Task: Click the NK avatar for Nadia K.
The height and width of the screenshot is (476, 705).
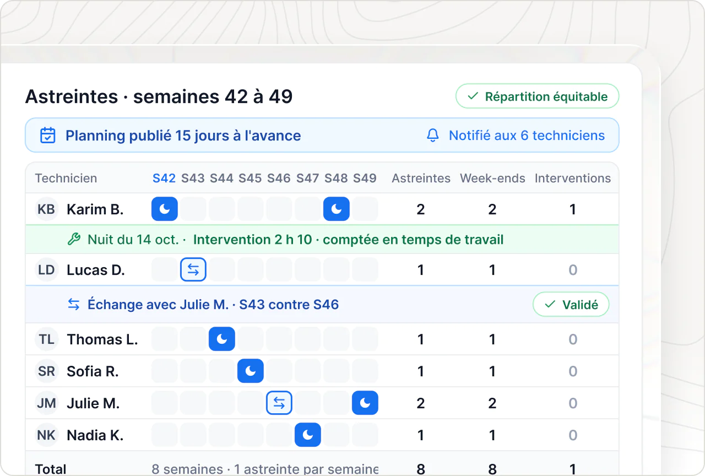Action: coord(46,435)
